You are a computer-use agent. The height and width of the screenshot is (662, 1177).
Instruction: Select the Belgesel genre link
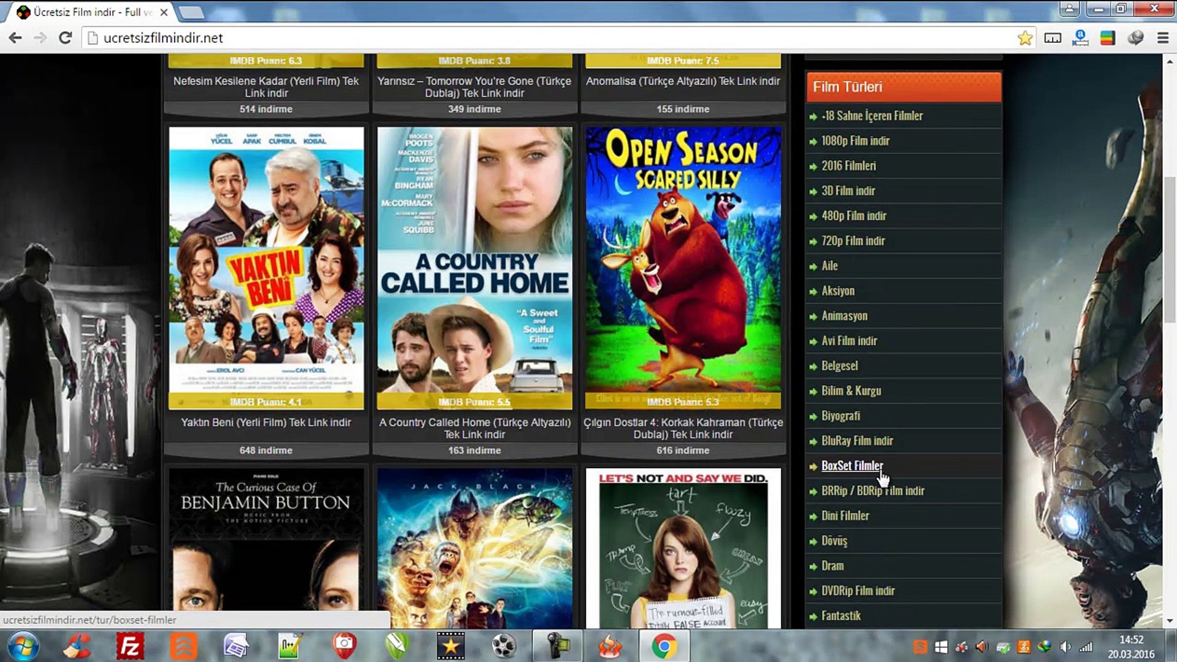click(x=839, y=366)
